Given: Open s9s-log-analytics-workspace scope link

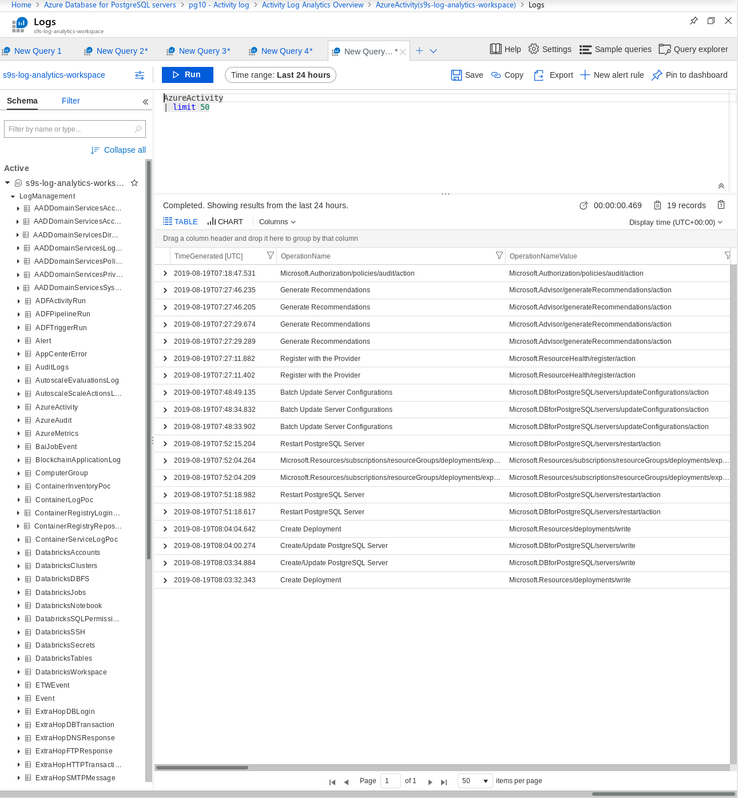Looking at the screenshot, I should point(54,75).
